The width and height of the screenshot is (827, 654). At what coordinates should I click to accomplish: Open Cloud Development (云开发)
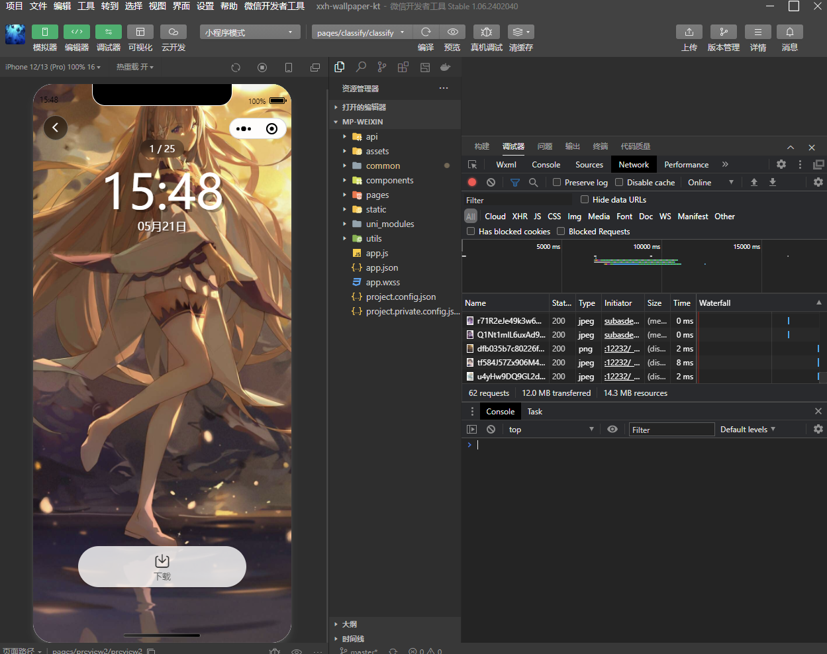click(173, 32)
